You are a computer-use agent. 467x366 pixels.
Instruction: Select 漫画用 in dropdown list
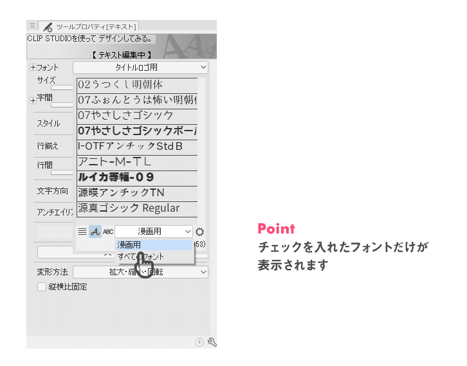(154, 245)
